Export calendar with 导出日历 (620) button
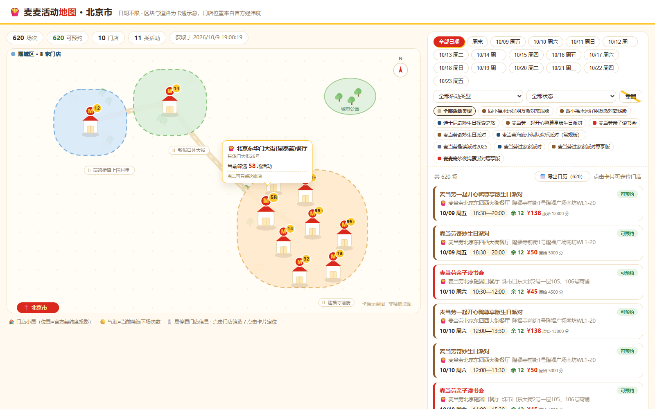The image size is (655, 409). coord(562,176)
